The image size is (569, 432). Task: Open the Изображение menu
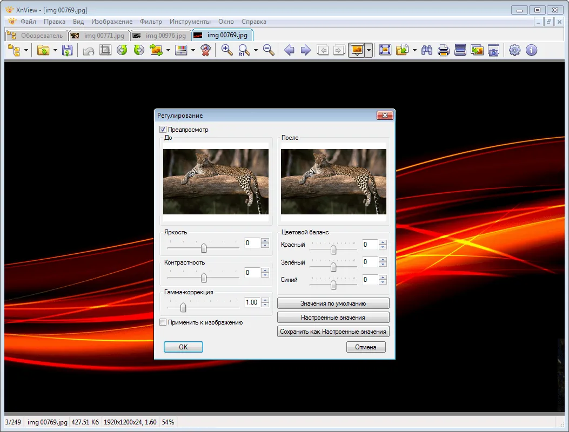[112, 22]
